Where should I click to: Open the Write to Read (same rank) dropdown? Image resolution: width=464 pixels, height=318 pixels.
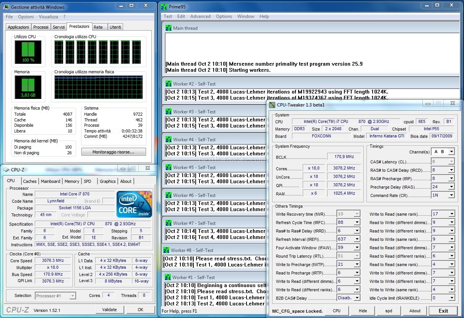(x=452, y=214)
